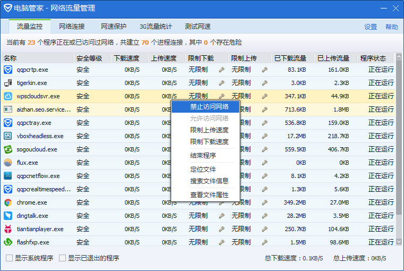Click the sogoucloud.exe green icon
Viewport: 404px width, 271px height.
(x=8, y=149)
